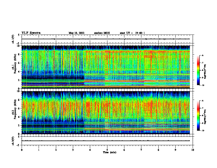The image size is (217, 168).
Task: Click the "2" kHz tick of ch.2 spectrogram
Action: pyautogui.click(x=19, y=125)
